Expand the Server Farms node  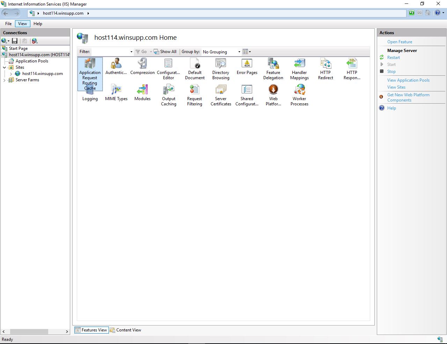4,80
